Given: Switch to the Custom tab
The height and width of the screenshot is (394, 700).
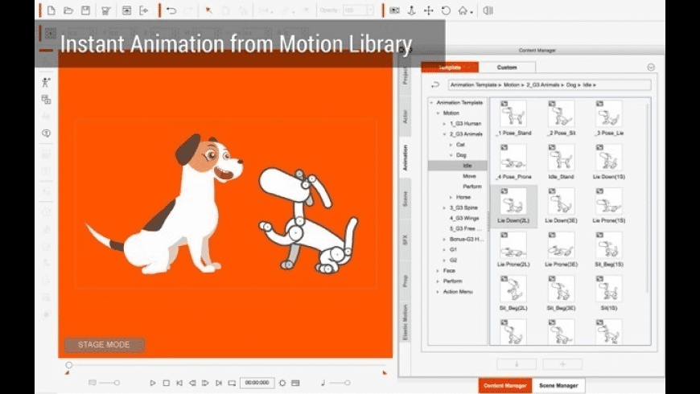Looking at the screenshot, I should (507, 68).
